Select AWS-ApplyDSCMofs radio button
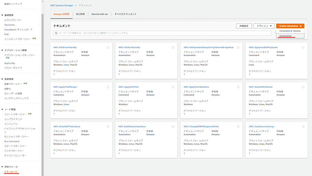The height and width of the screenshot is (176, 312). (173, 87)
